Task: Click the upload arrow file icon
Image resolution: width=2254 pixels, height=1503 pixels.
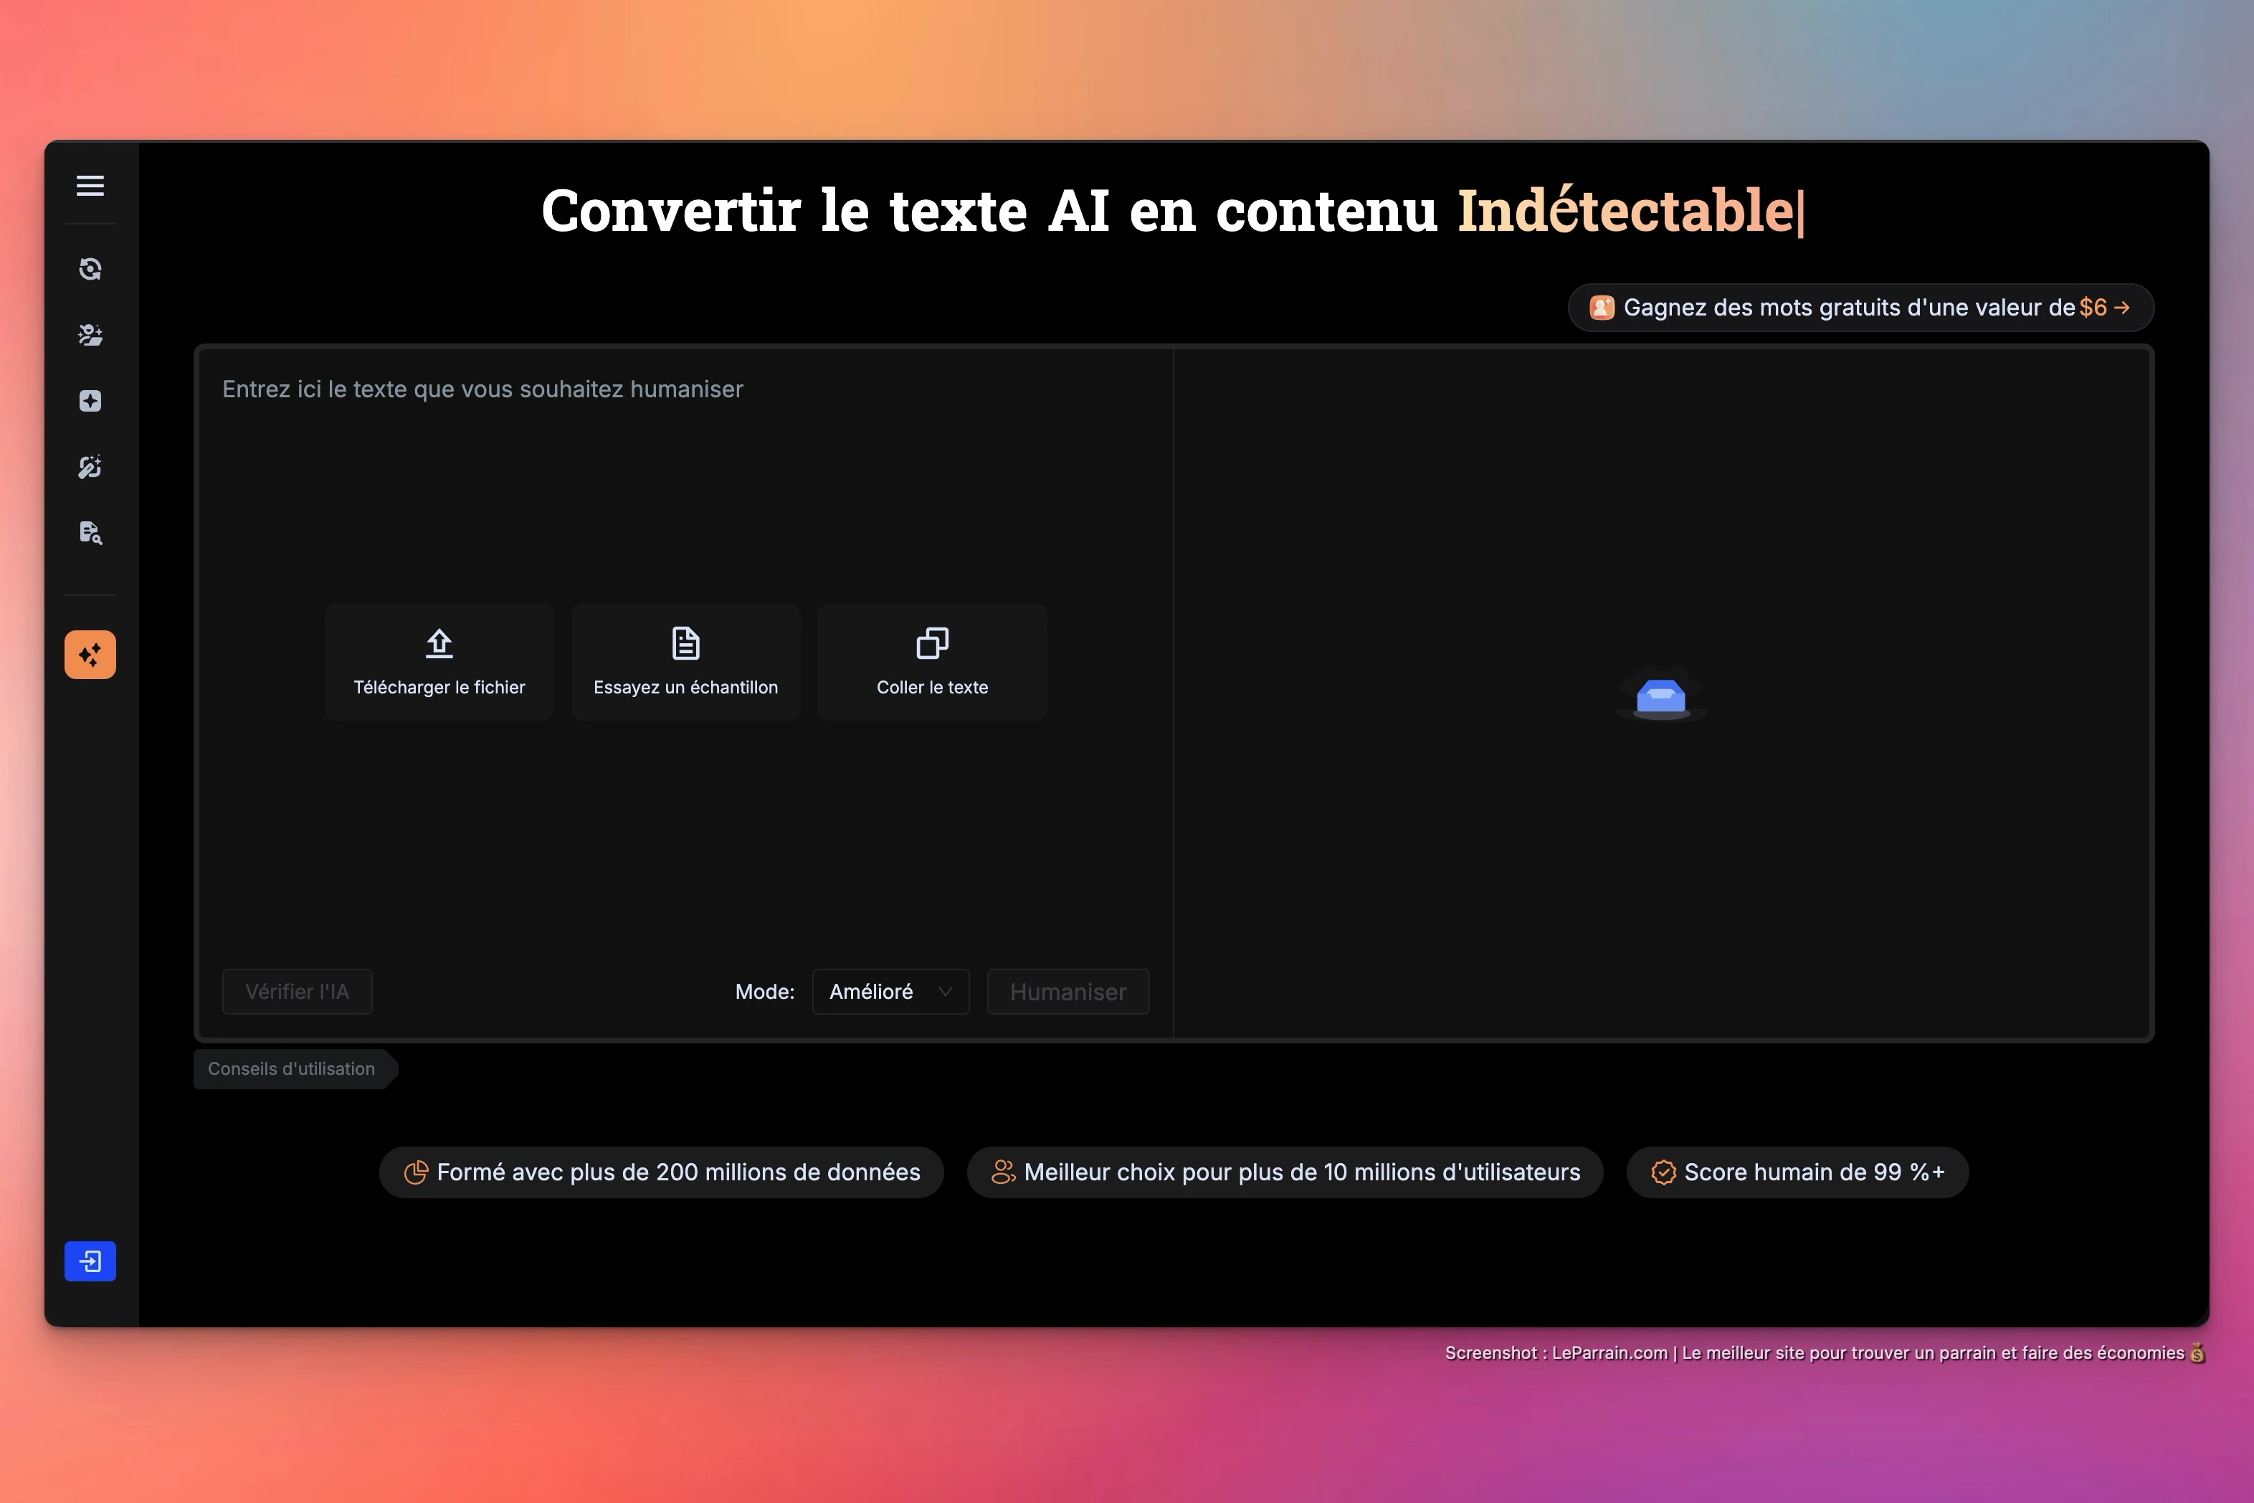Action: [x=439, y=643]
